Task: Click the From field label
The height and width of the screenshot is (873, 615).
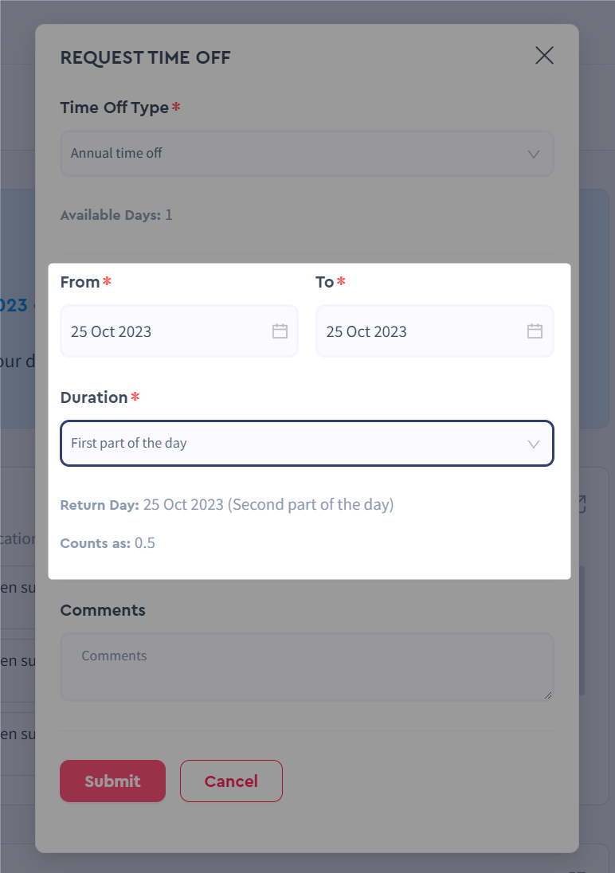Action: [x=80, y=282]
